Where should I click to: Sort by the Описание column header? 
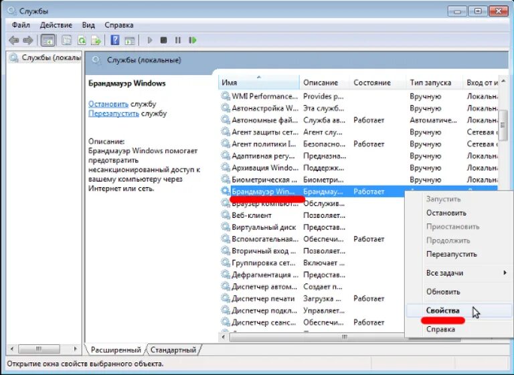tap(324, 82)
